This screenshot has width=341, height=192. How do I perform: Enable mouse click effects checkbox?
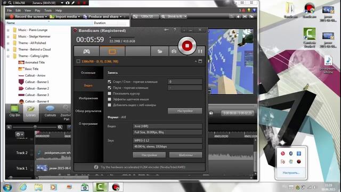tap(109, 99)
